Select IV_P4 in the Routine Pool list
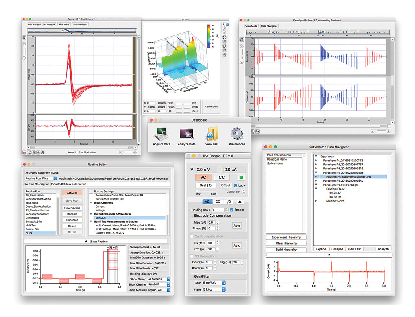The height and width of the screenshot is (317, 415). (x=29, y=232)
